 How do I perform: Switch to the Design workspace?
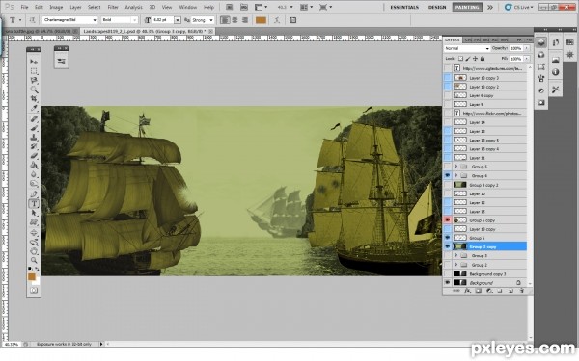(x=437, y=7)
